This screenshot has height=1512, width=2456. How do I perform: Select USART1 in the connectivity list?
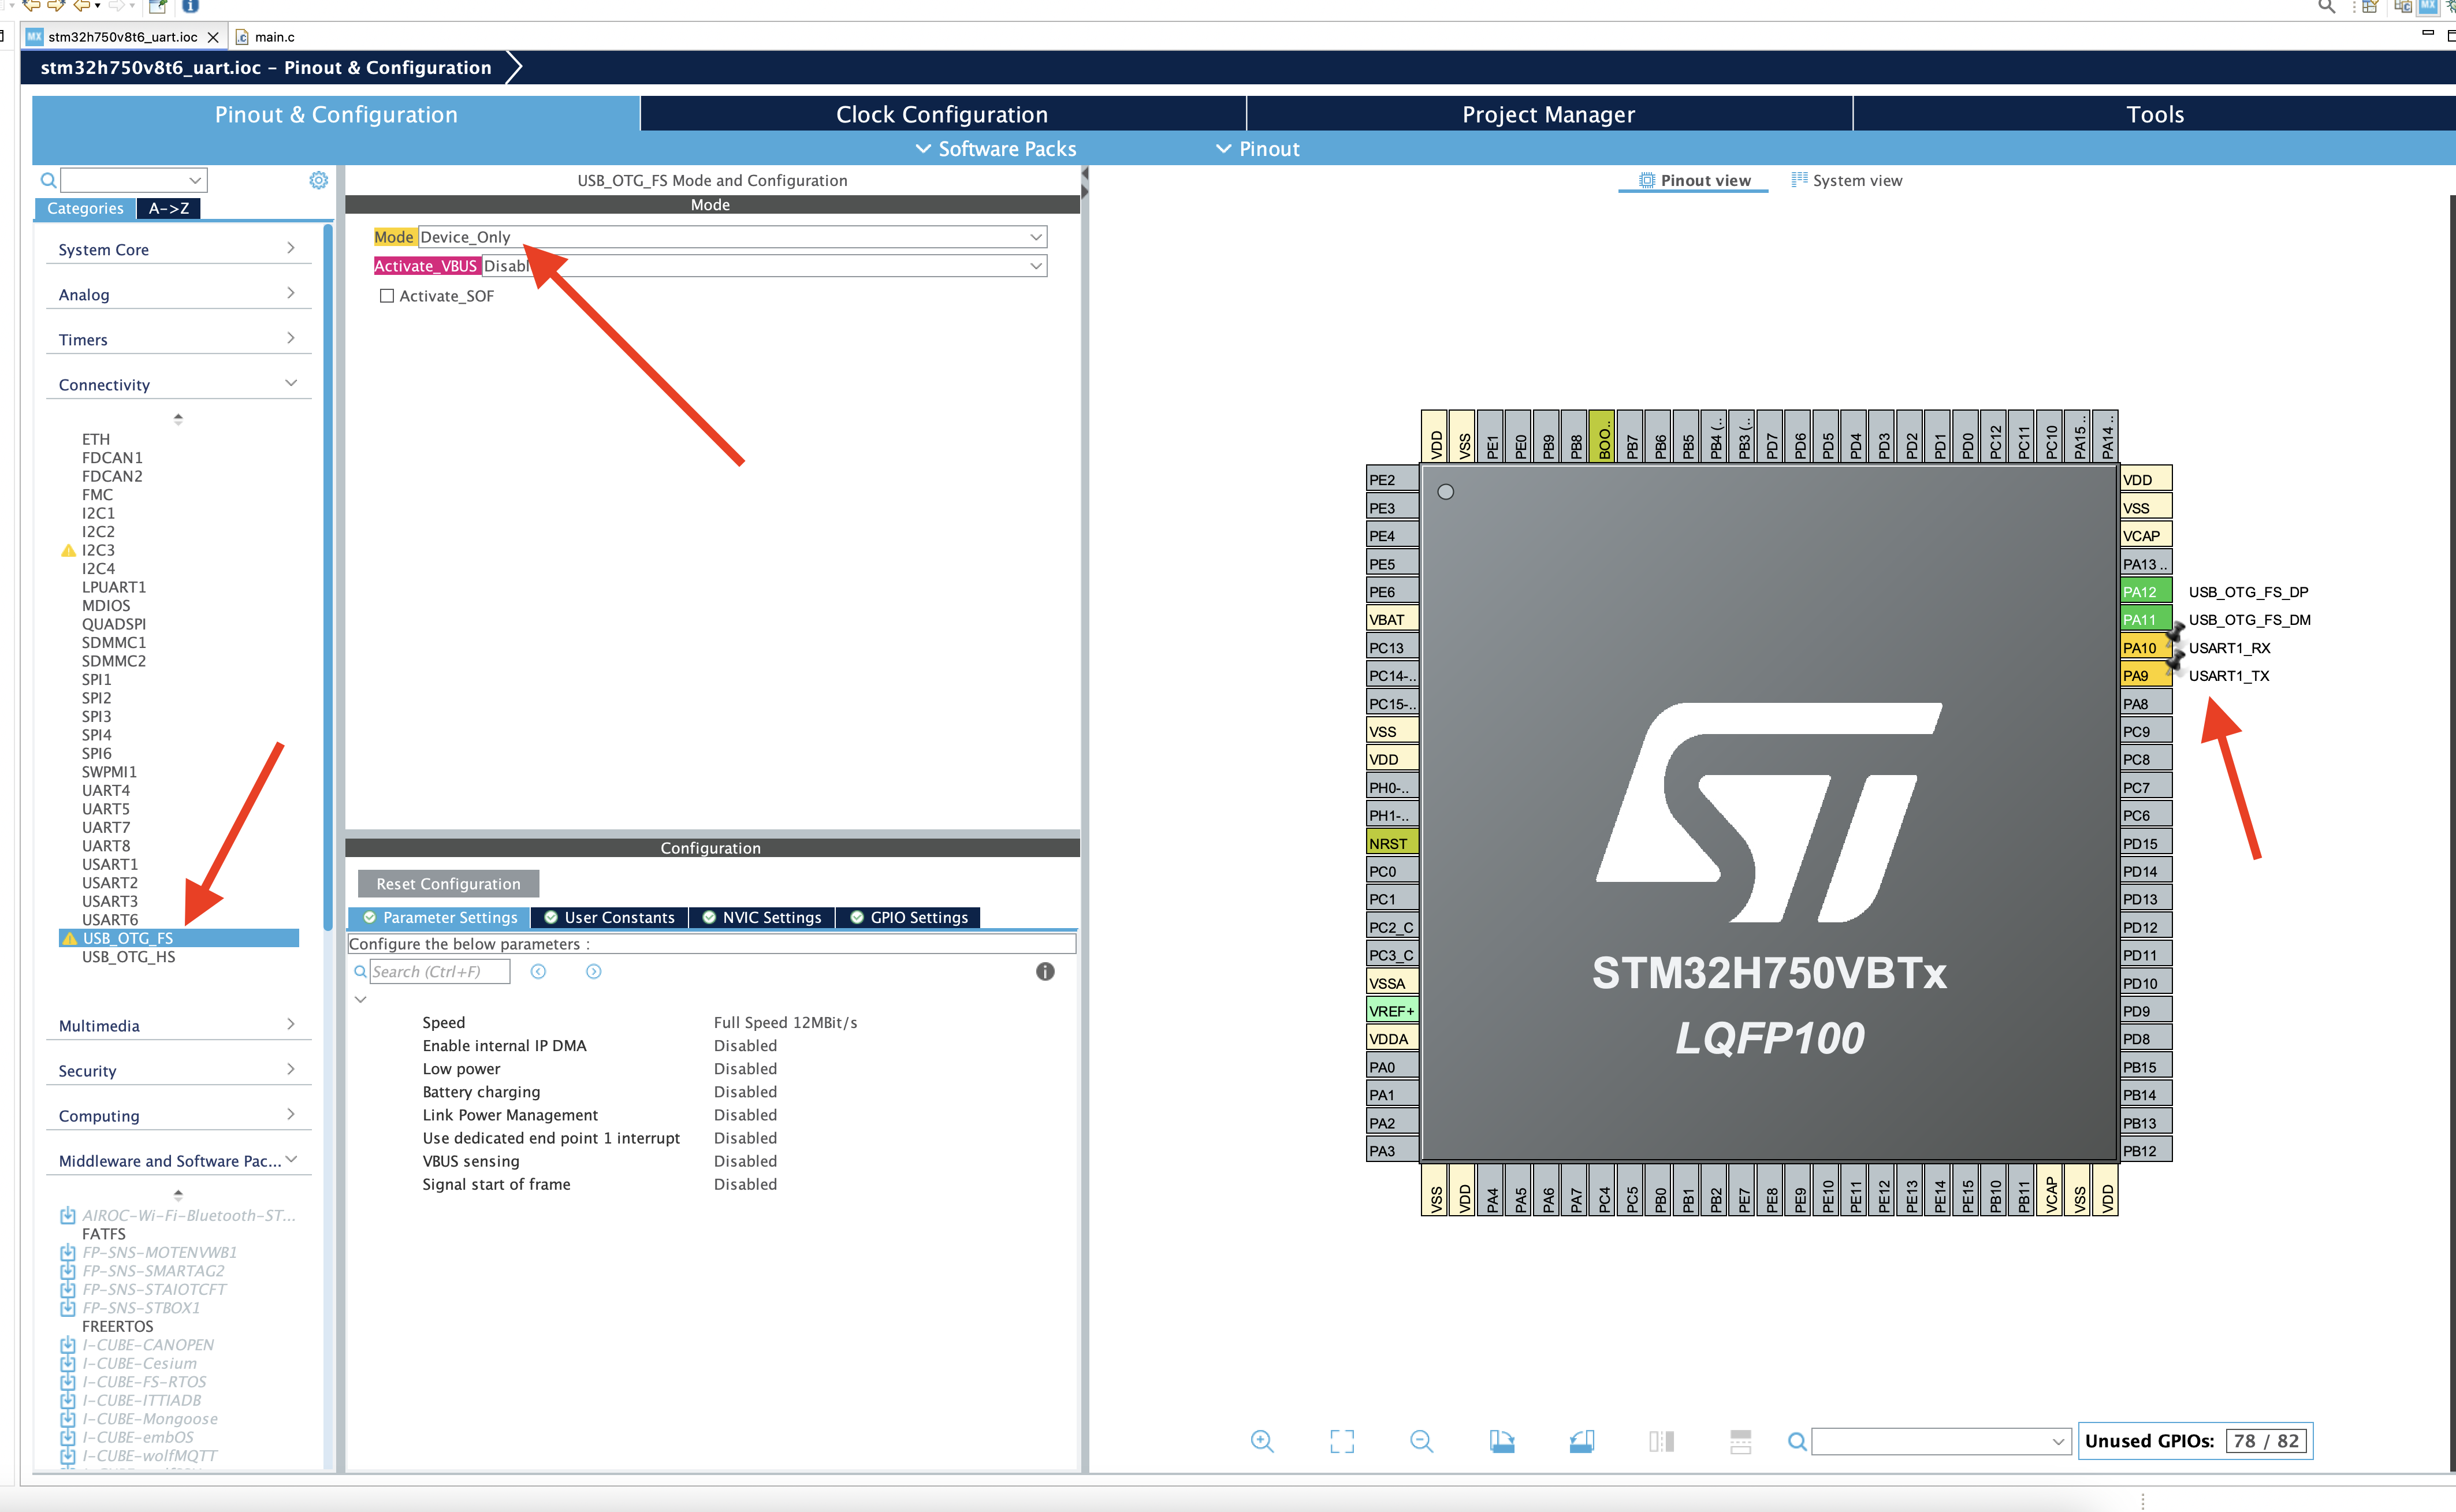click(110, 864)
